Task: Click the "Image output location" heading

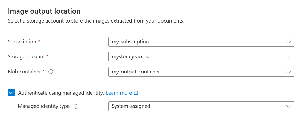Action: tap(44, 11)
